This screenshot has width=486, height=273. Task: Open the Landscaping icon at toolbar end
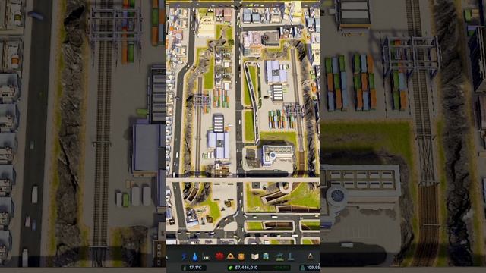310,256
